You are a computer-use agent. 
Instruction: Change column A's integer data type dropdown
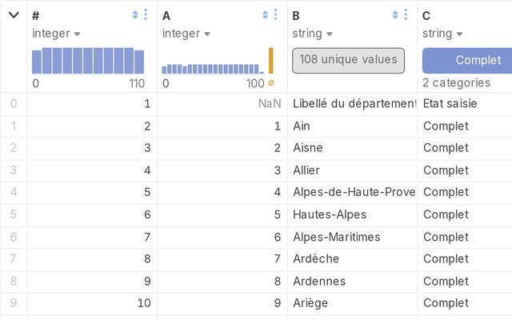pos(186,34)
